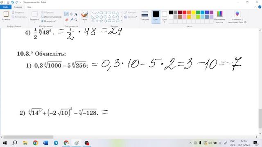
Task: Open the shape Outline dropdown
Action: pyautogui.click(x=130, y=13)
